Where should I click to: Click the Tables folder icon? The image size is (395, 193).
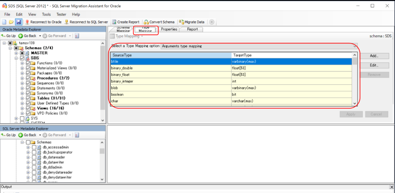coord(33,98)
